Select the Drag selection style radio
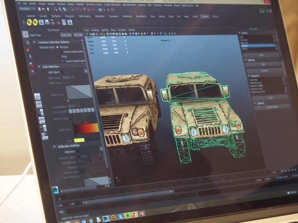The image size is (298, 223). click(59, 57)
